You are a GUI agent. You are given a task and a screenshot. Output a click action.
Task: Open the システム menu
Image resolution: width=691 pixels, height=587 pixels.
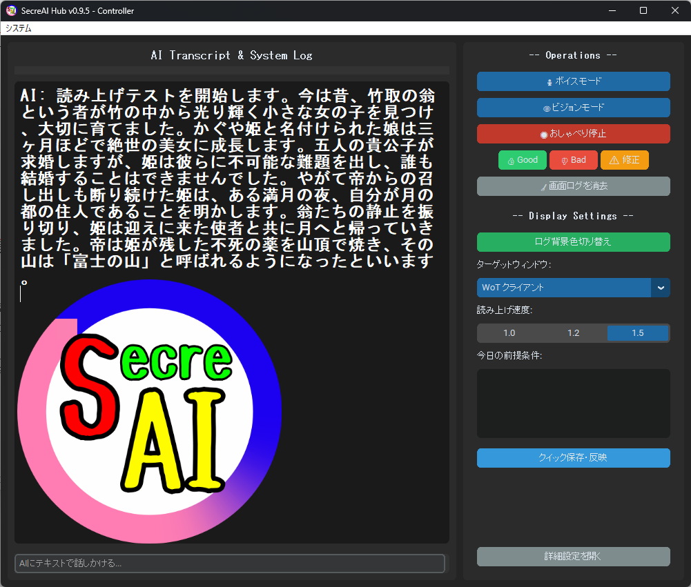19,28
